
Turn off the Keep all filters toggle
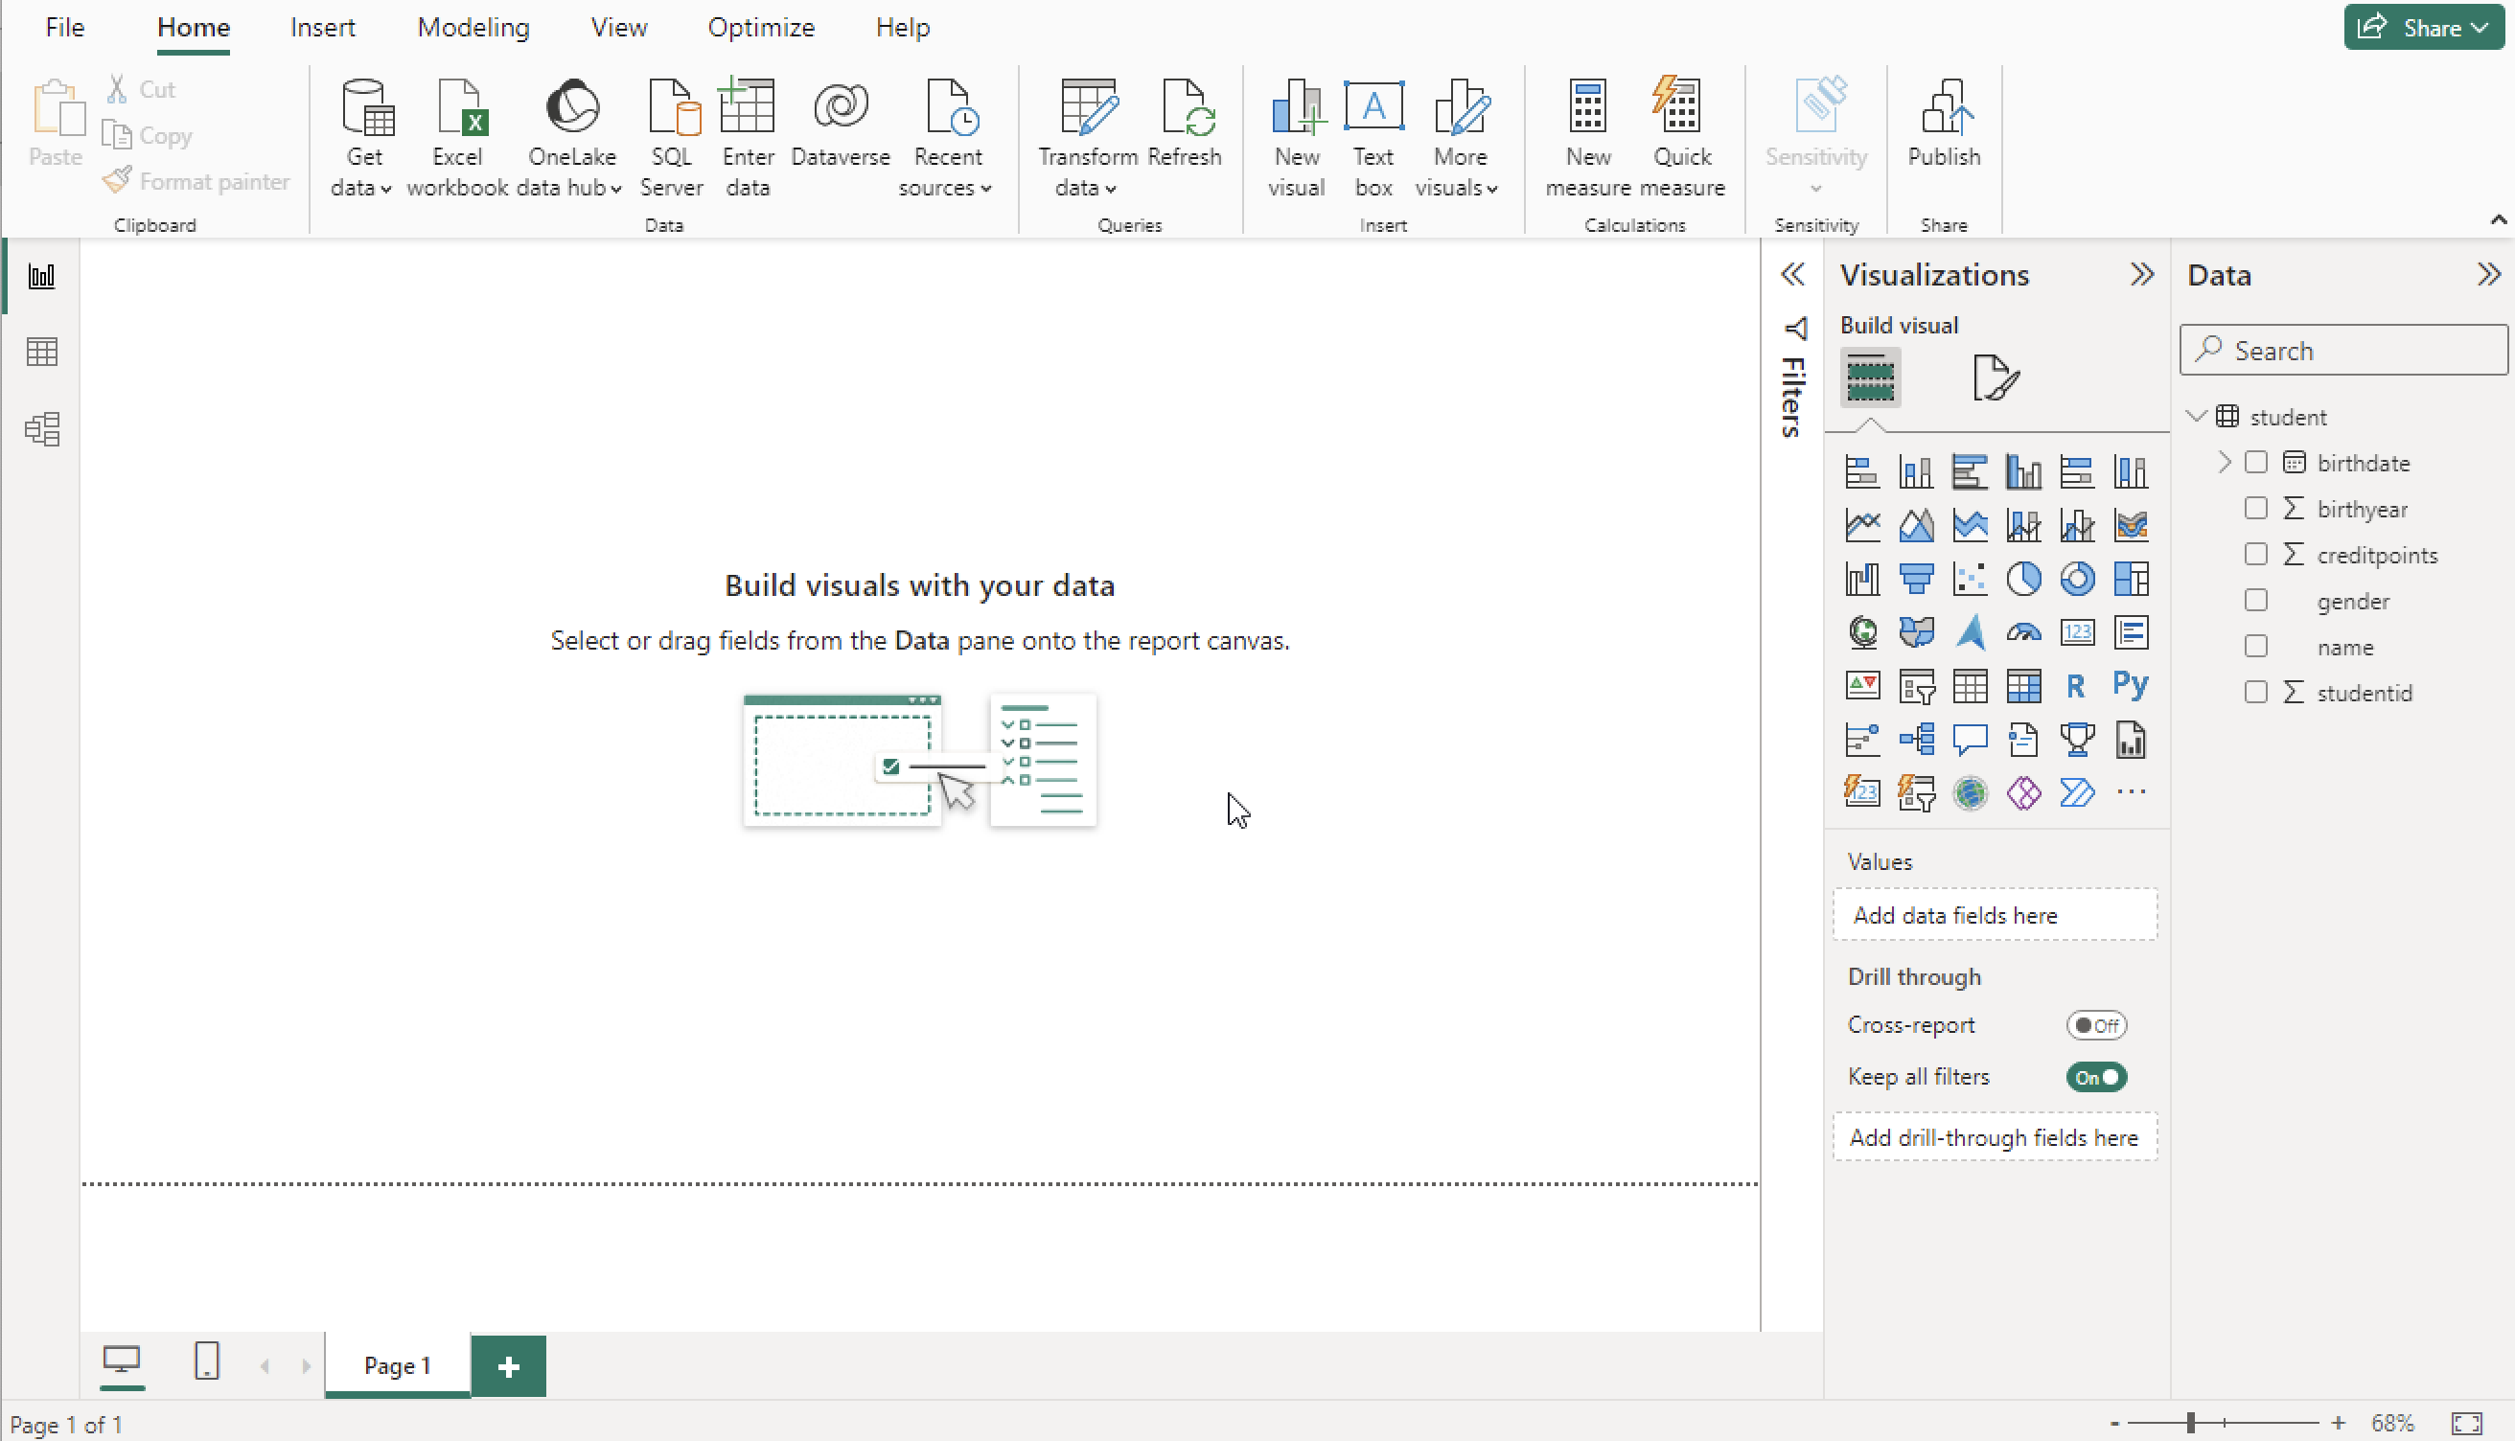click(2095, 1077)
